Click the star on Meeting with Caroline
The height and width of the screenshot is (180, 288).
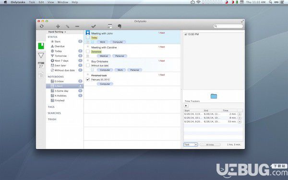tap(88, 47)
